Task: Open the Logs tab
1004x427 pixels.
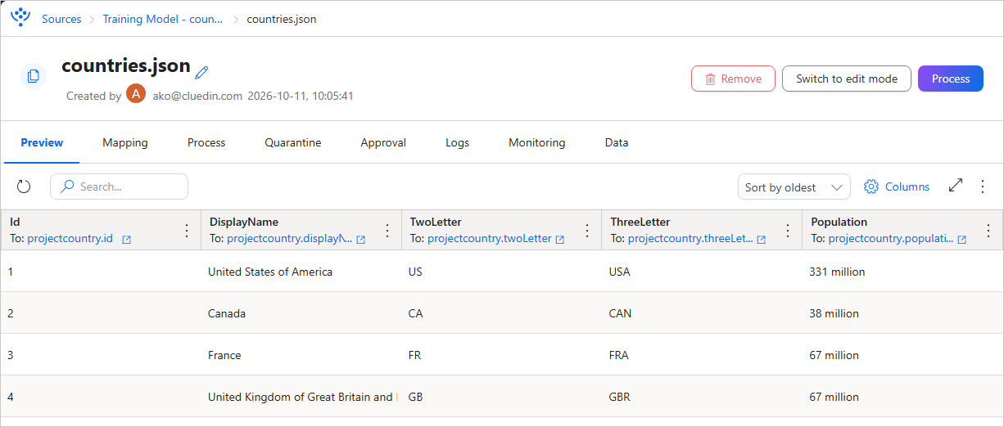Action: pyautogui.click(x=457, y=142)
